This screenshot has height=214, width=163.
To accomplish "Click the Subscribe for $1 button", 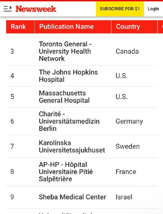I will click(120, 9).
